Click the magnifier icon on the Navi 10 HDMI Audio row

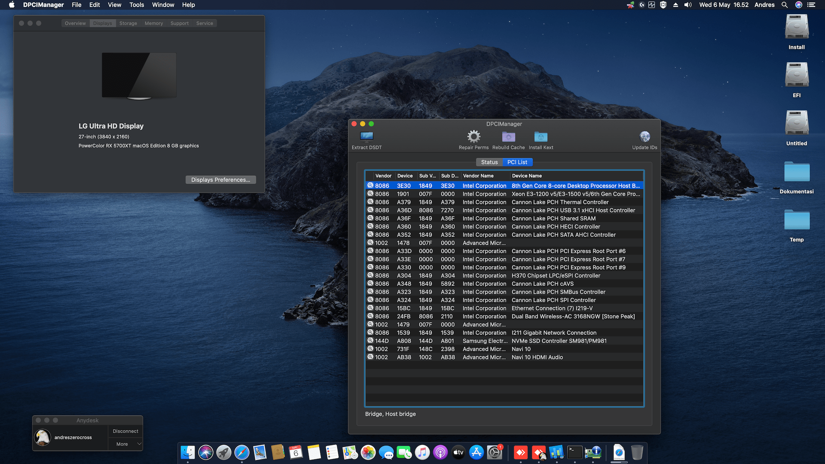coord(370,357)
